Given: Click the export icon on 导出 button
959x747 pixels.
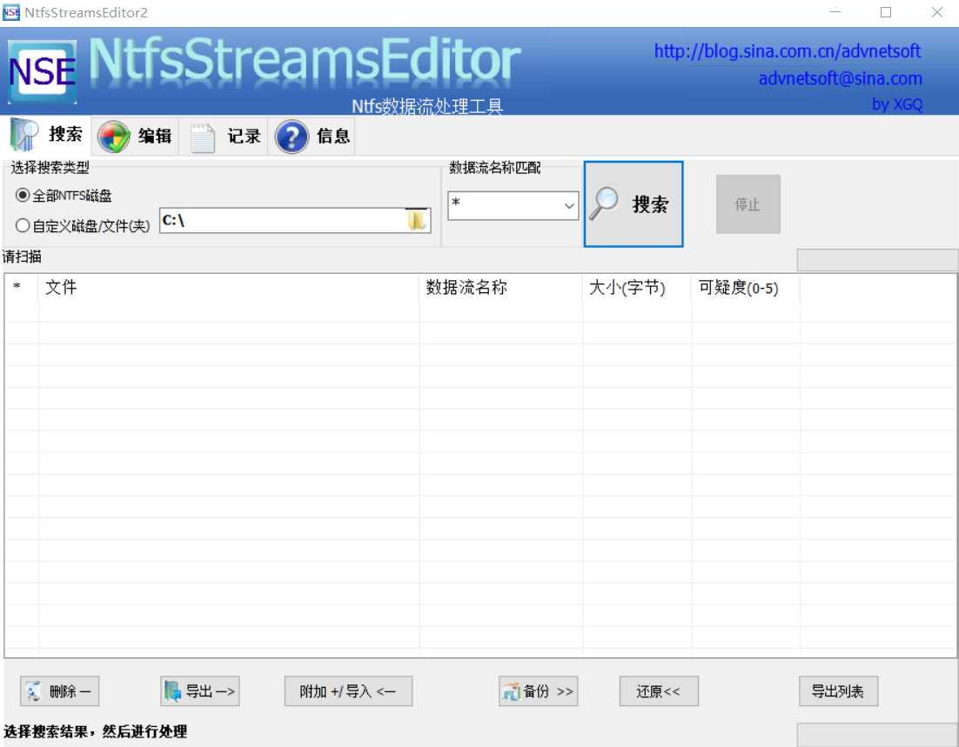Looking at the screenshot, I should tap(172, 691).
